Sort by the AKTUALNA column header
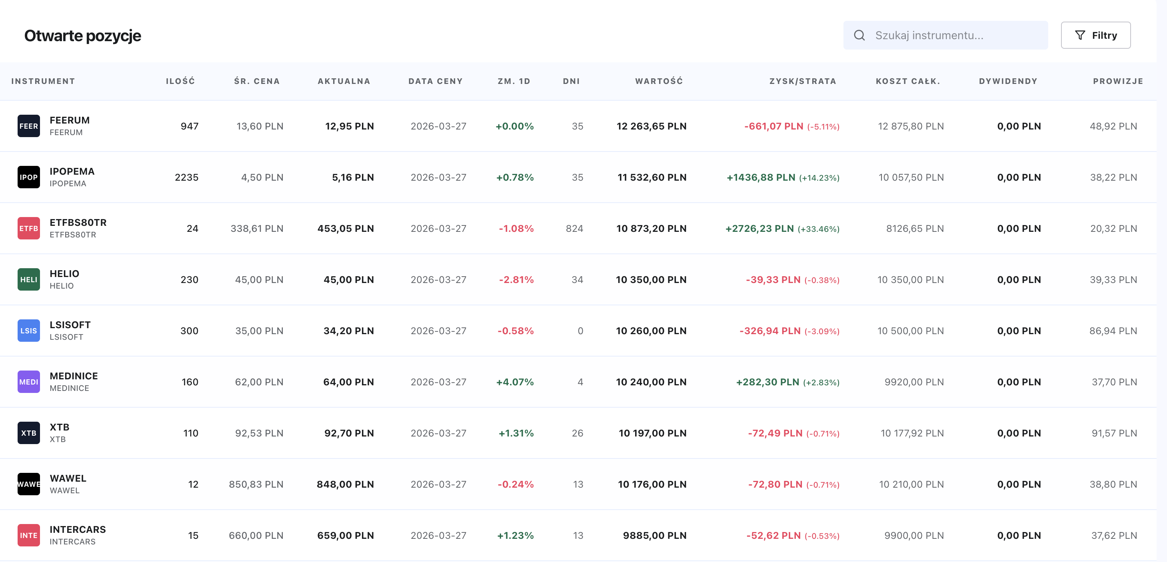 pyautogui.click(x=344, y=82)
